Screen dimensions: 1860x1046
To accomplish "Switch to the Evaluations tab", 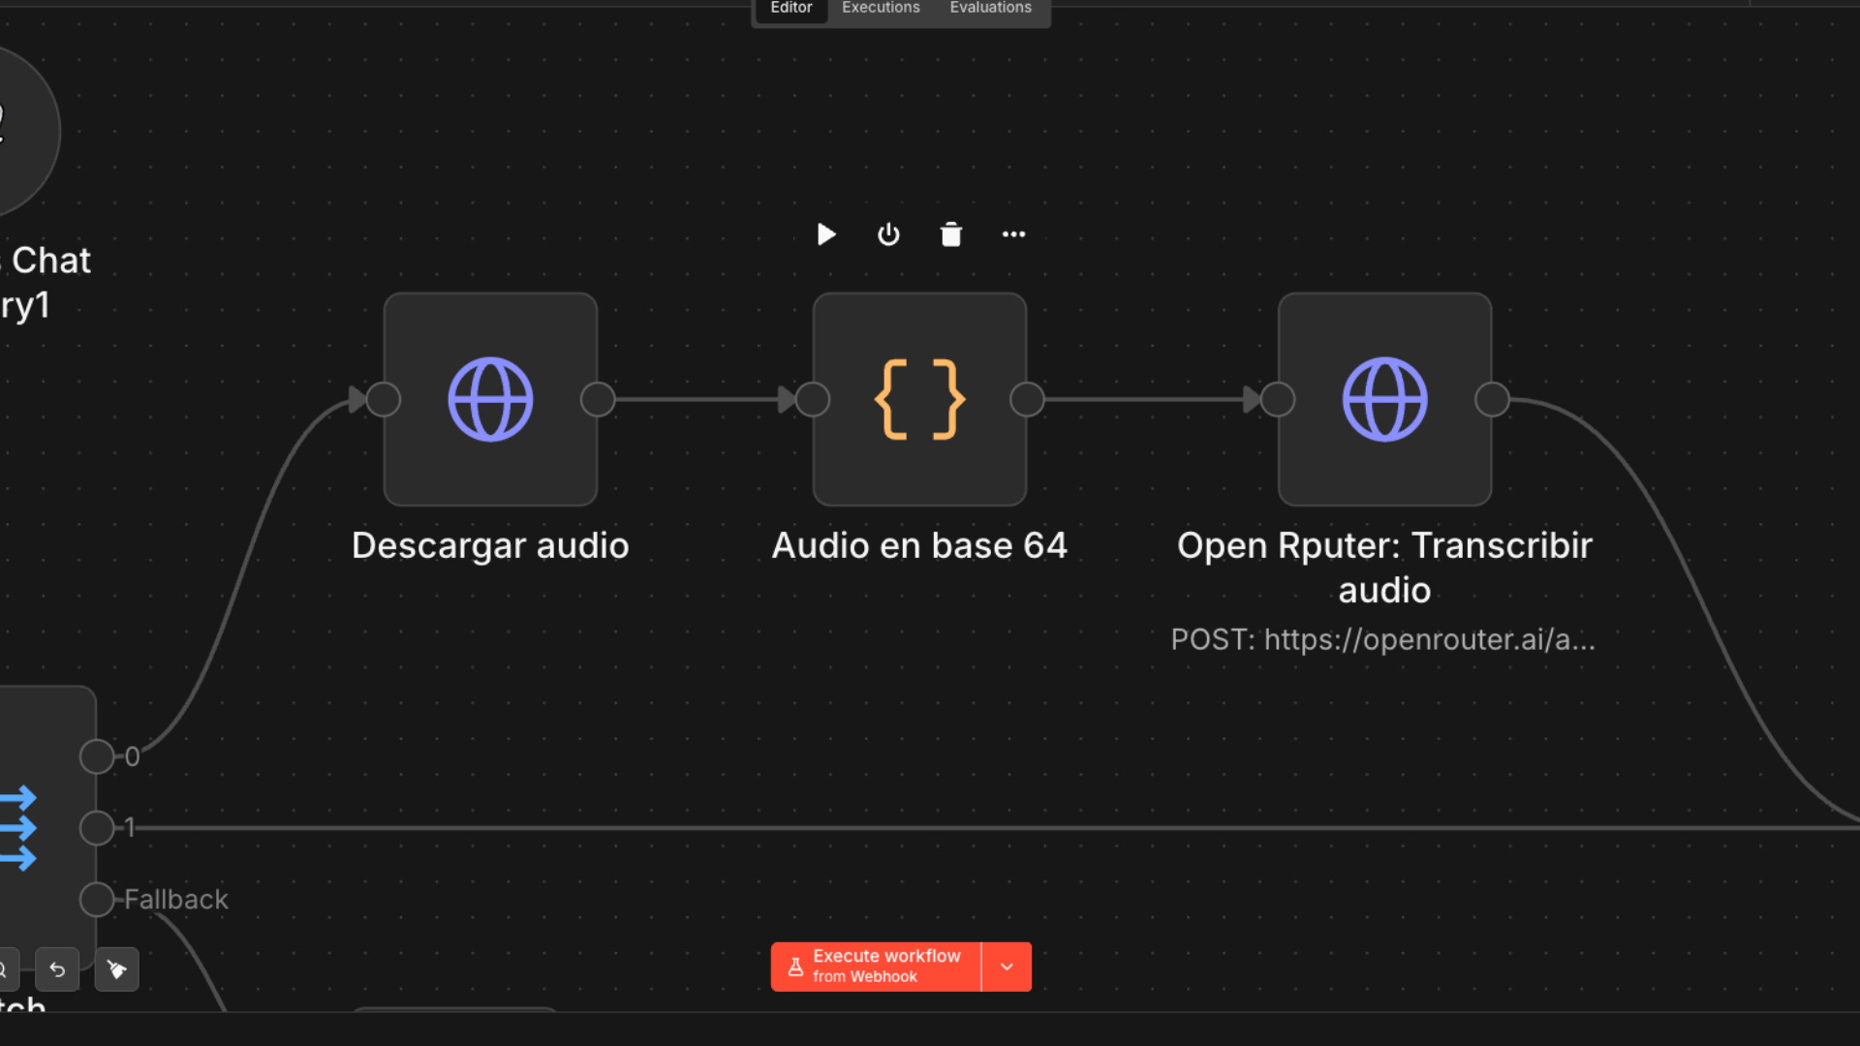I will (x=990, y=8).
